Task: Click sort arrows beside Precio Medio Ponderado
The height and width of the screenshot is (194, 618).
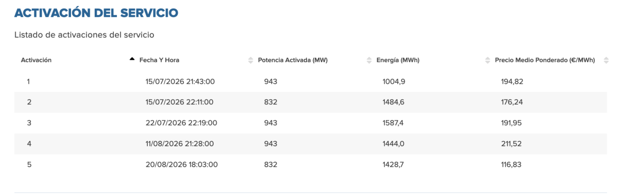Action: tap(487, 60)
